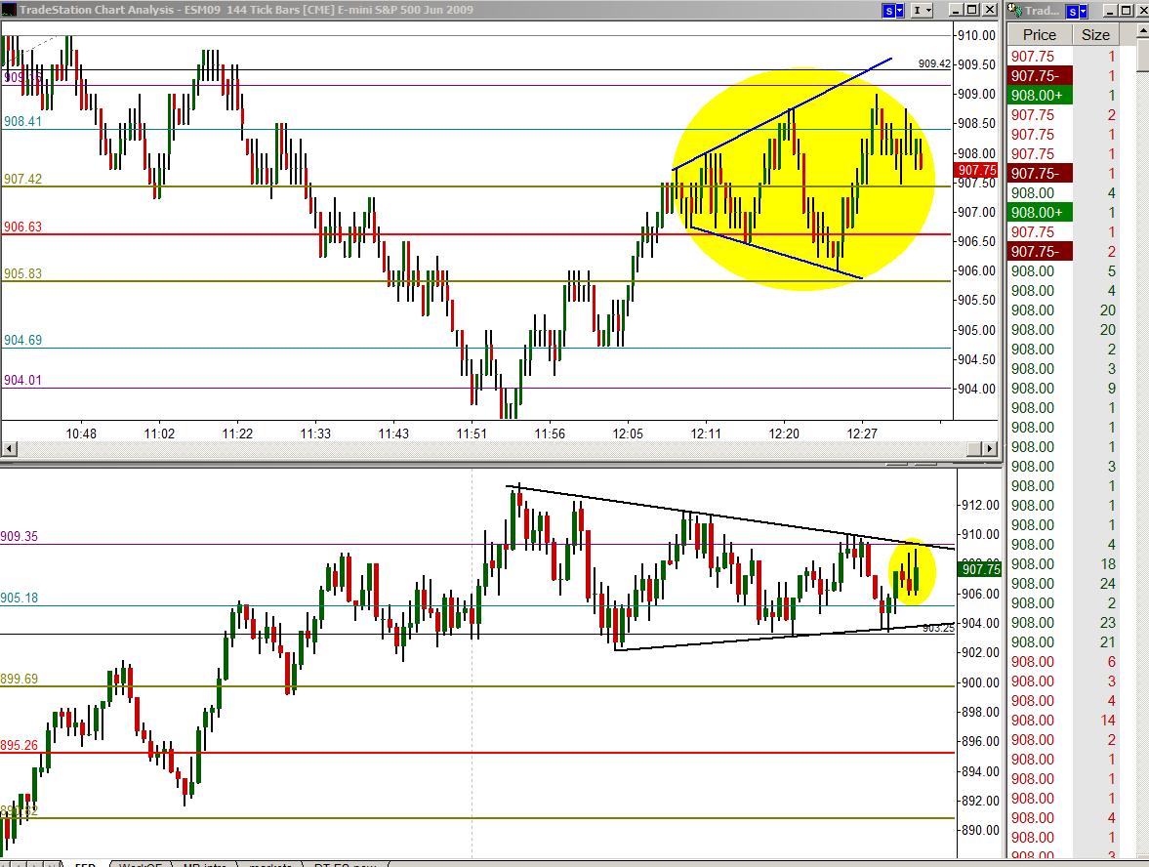This screenshot has width=1149, height=867.
Task: Select the 909.35 label on lower chart
Action: (x=20, y=536)
